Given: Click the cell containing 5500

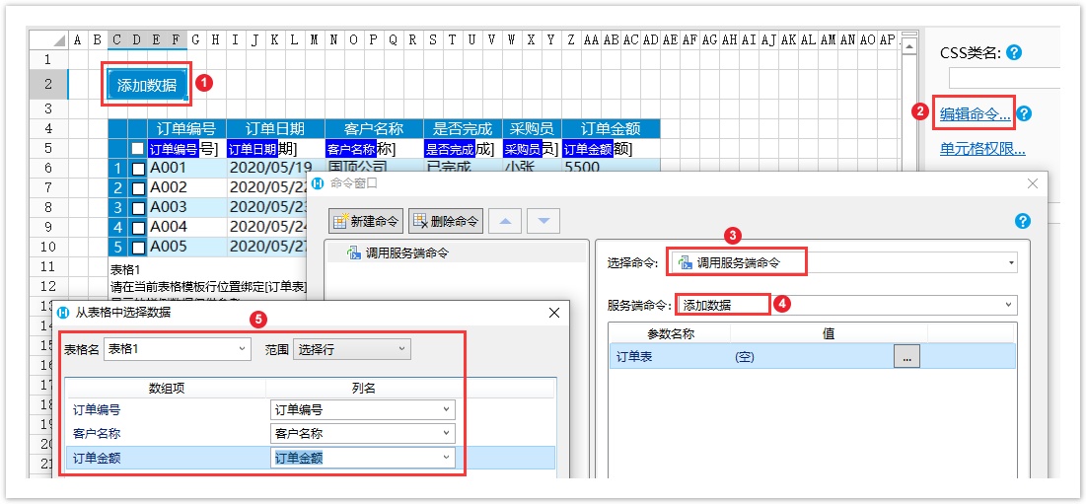Looking at the screenshot, I should tap(611, 167).
